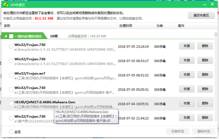Sort by the 处理时间 column header

[x=126, y=26]
